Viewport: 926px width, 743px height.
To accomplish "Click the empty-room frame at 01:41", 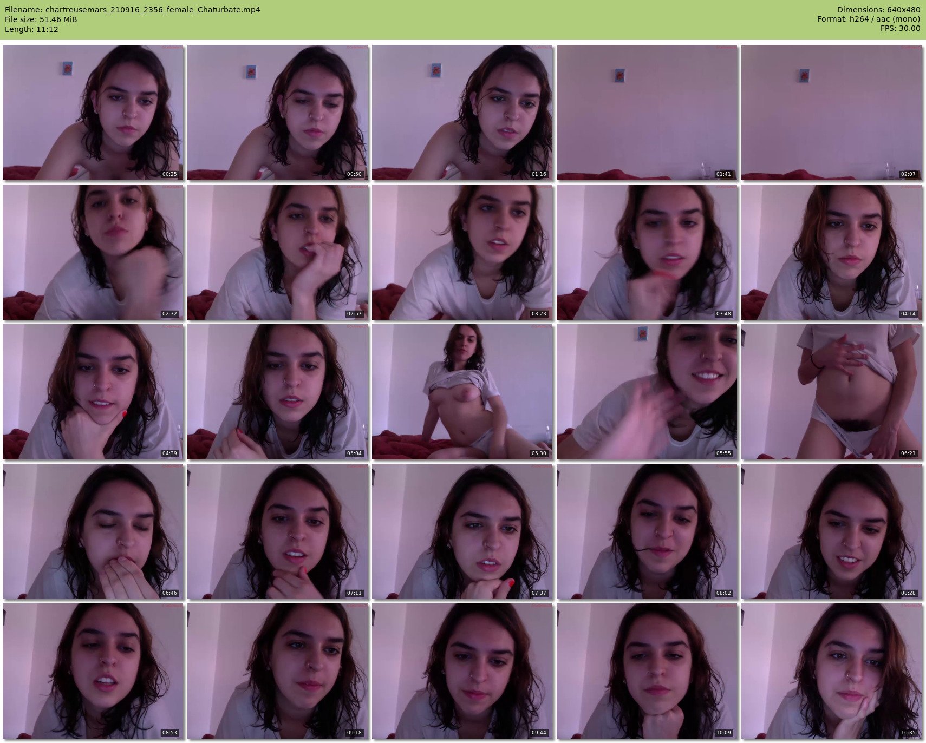I will pos(647,113).
